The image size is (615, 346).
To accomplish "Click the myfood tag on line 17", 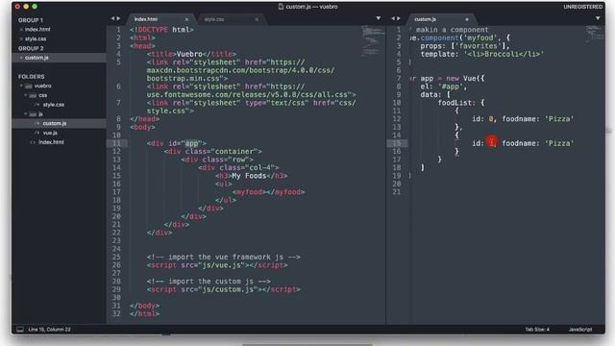I will click(x=268, y=192).
